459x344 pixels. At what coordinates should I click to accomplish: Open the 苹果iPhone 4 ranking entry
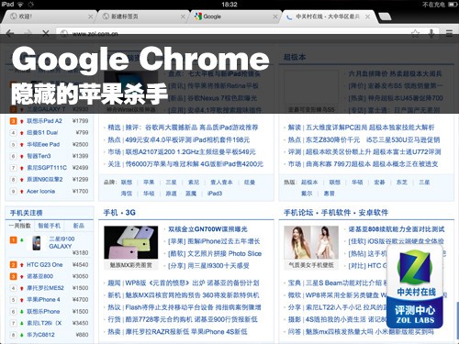click(43, 300)
